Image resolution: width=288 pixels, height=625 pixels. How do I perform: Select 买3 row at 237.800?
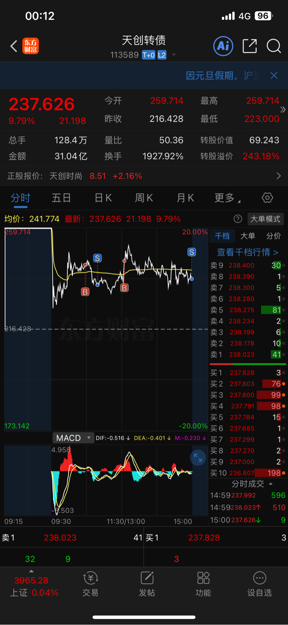point(247,395)
